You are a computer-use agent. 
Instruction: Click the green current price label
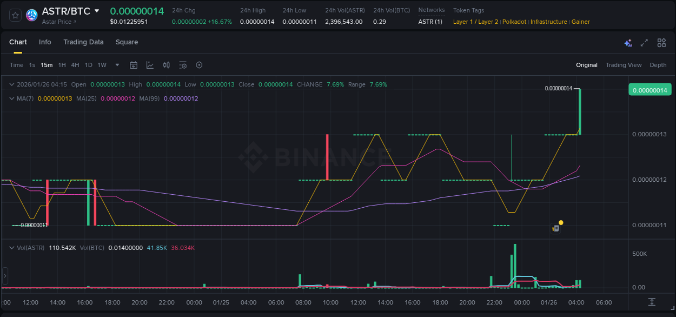650,89
